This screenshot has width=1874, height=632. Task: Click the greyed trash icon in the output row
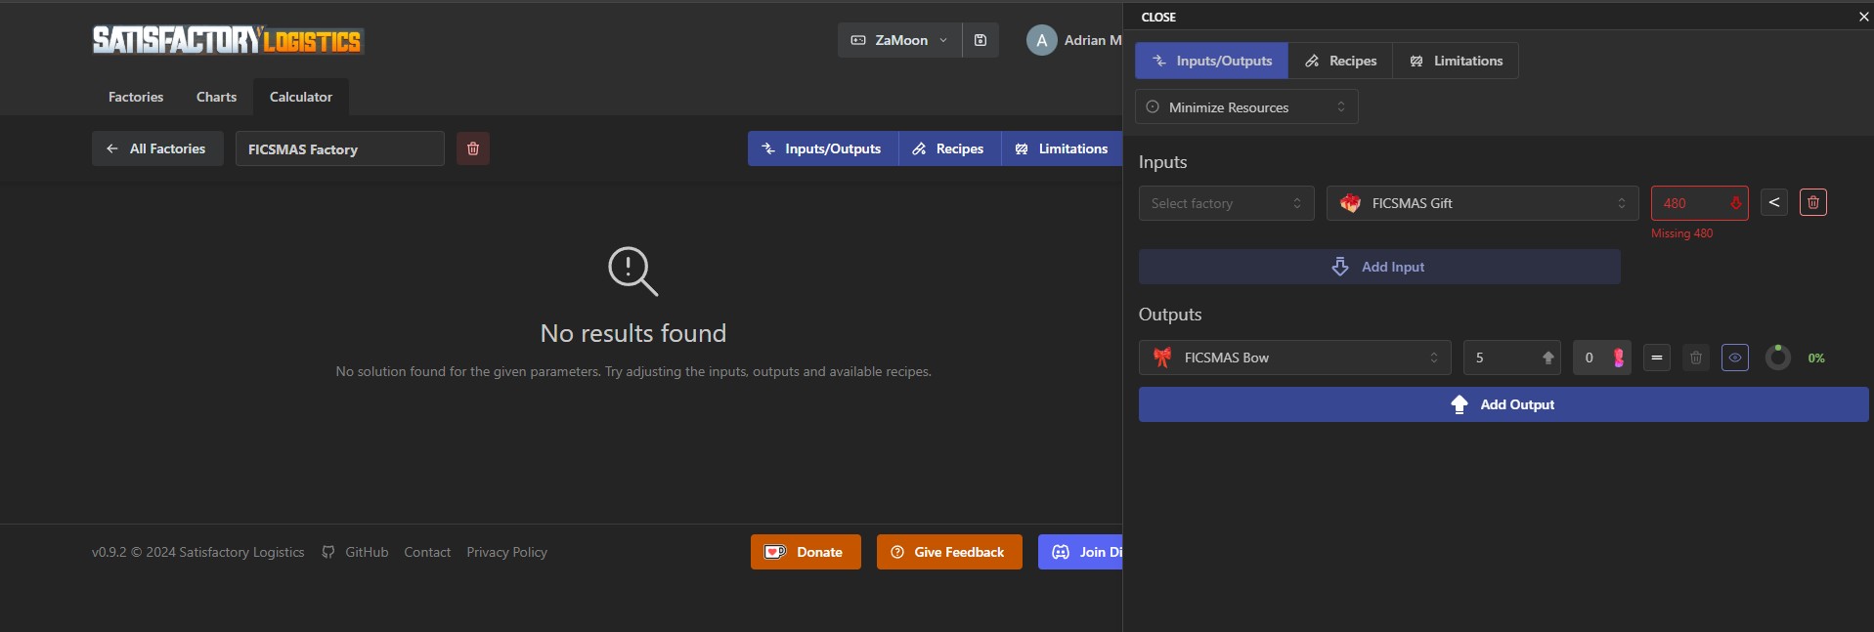tap(1696, 358)
